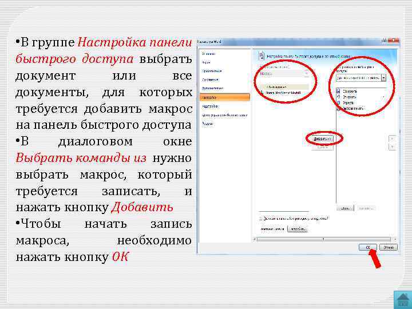412x309 pixels.
Task: Select the <Разделитель> list entry
Action: pyautogui.click(x=285, y=87)
